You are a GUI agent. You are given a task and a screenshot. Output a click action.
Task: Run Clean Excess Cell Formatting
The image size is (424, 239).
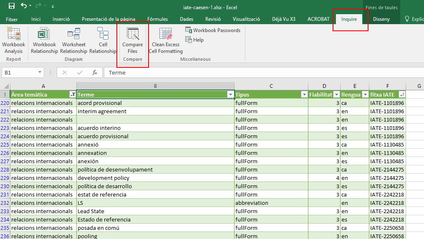pos(166,40)
